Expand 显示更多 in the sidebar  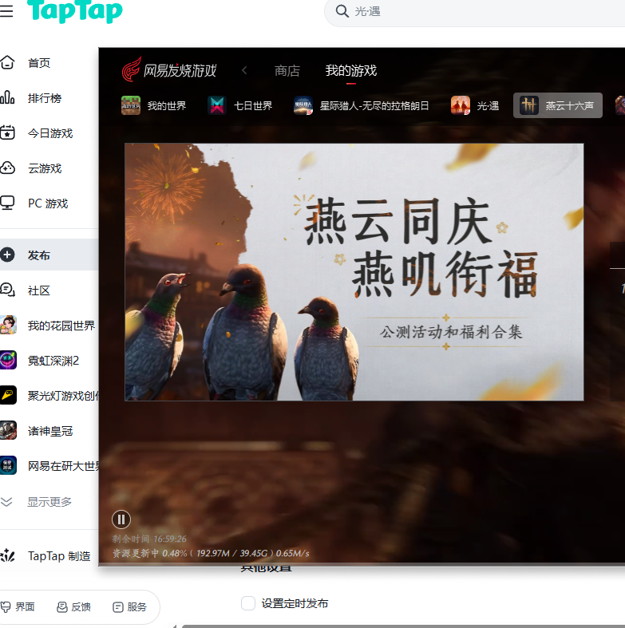point(49,502)
